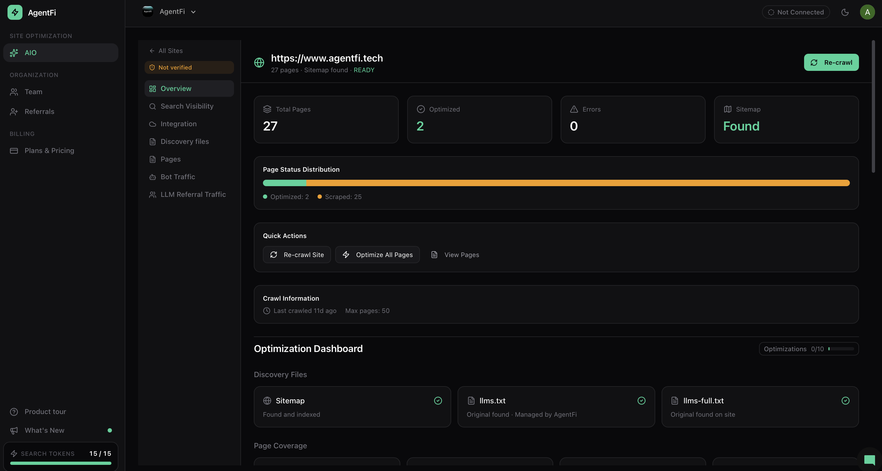Click the orange Scraped segment of distribution bar
The image size is (882, 471).
578,183
